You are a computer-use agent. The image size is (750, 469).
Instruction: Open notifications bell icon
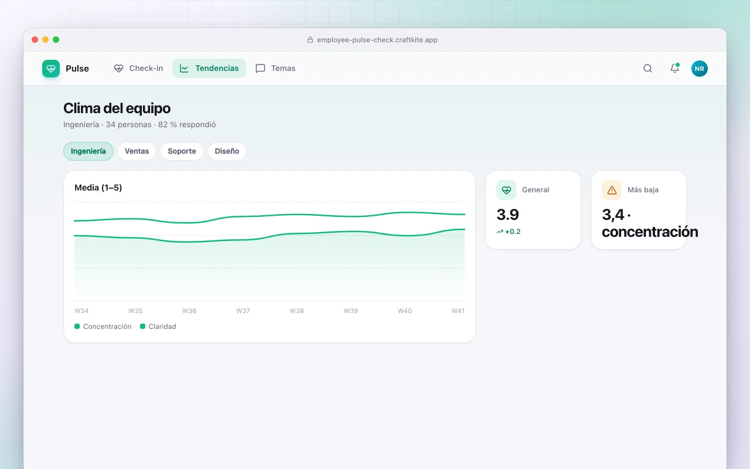[x=674, y=69]
